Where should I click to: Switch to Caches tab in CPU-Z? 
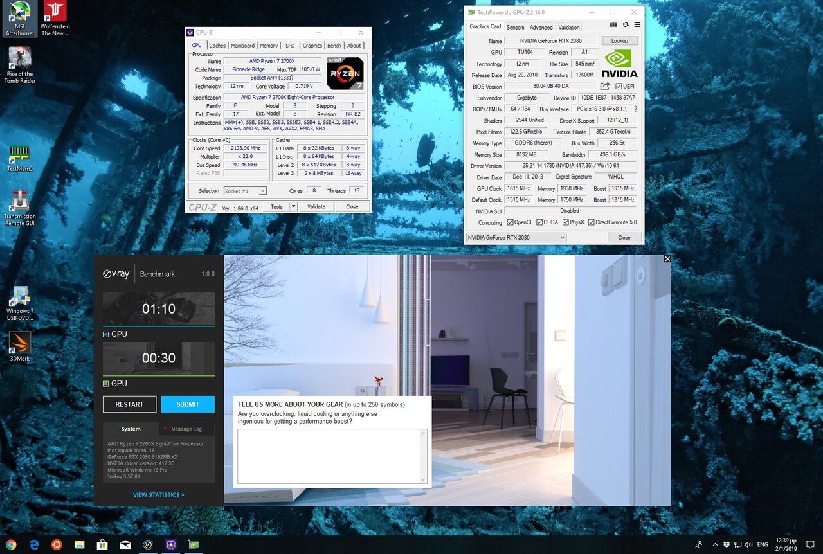(x=217, y=46)
